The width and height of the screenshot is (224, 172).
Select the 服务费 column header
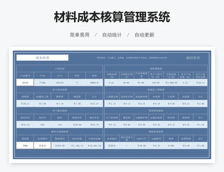126,118
